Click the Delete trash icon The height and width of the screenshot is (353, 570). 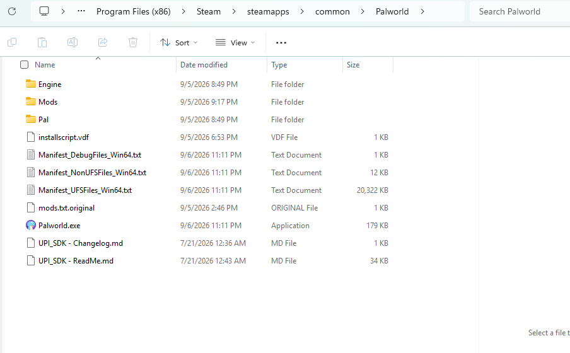(x=133, y=42)
